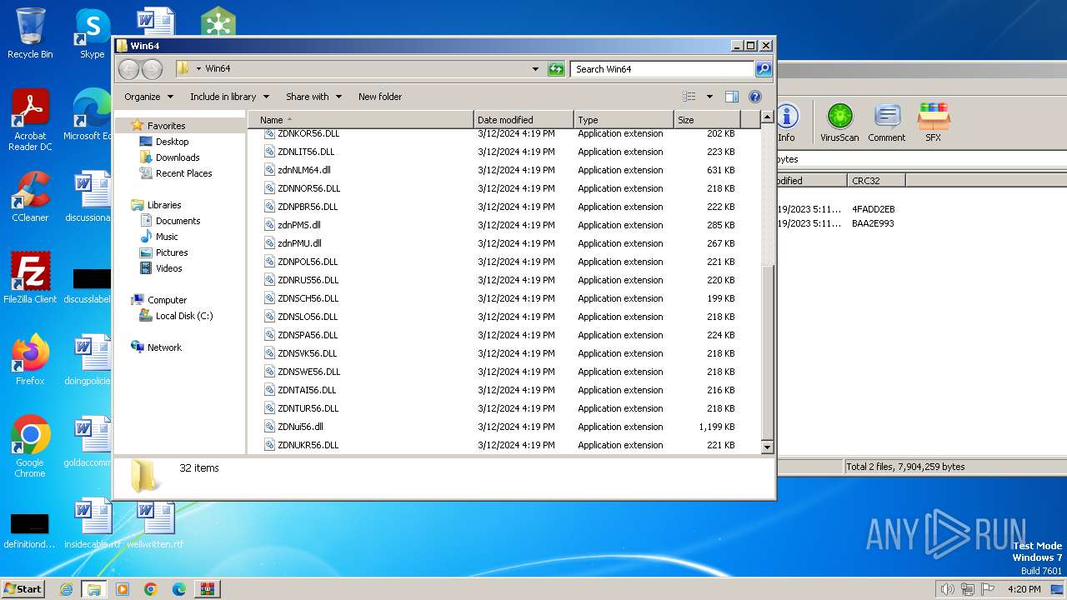Sort by Type column header

click(623, 120)
